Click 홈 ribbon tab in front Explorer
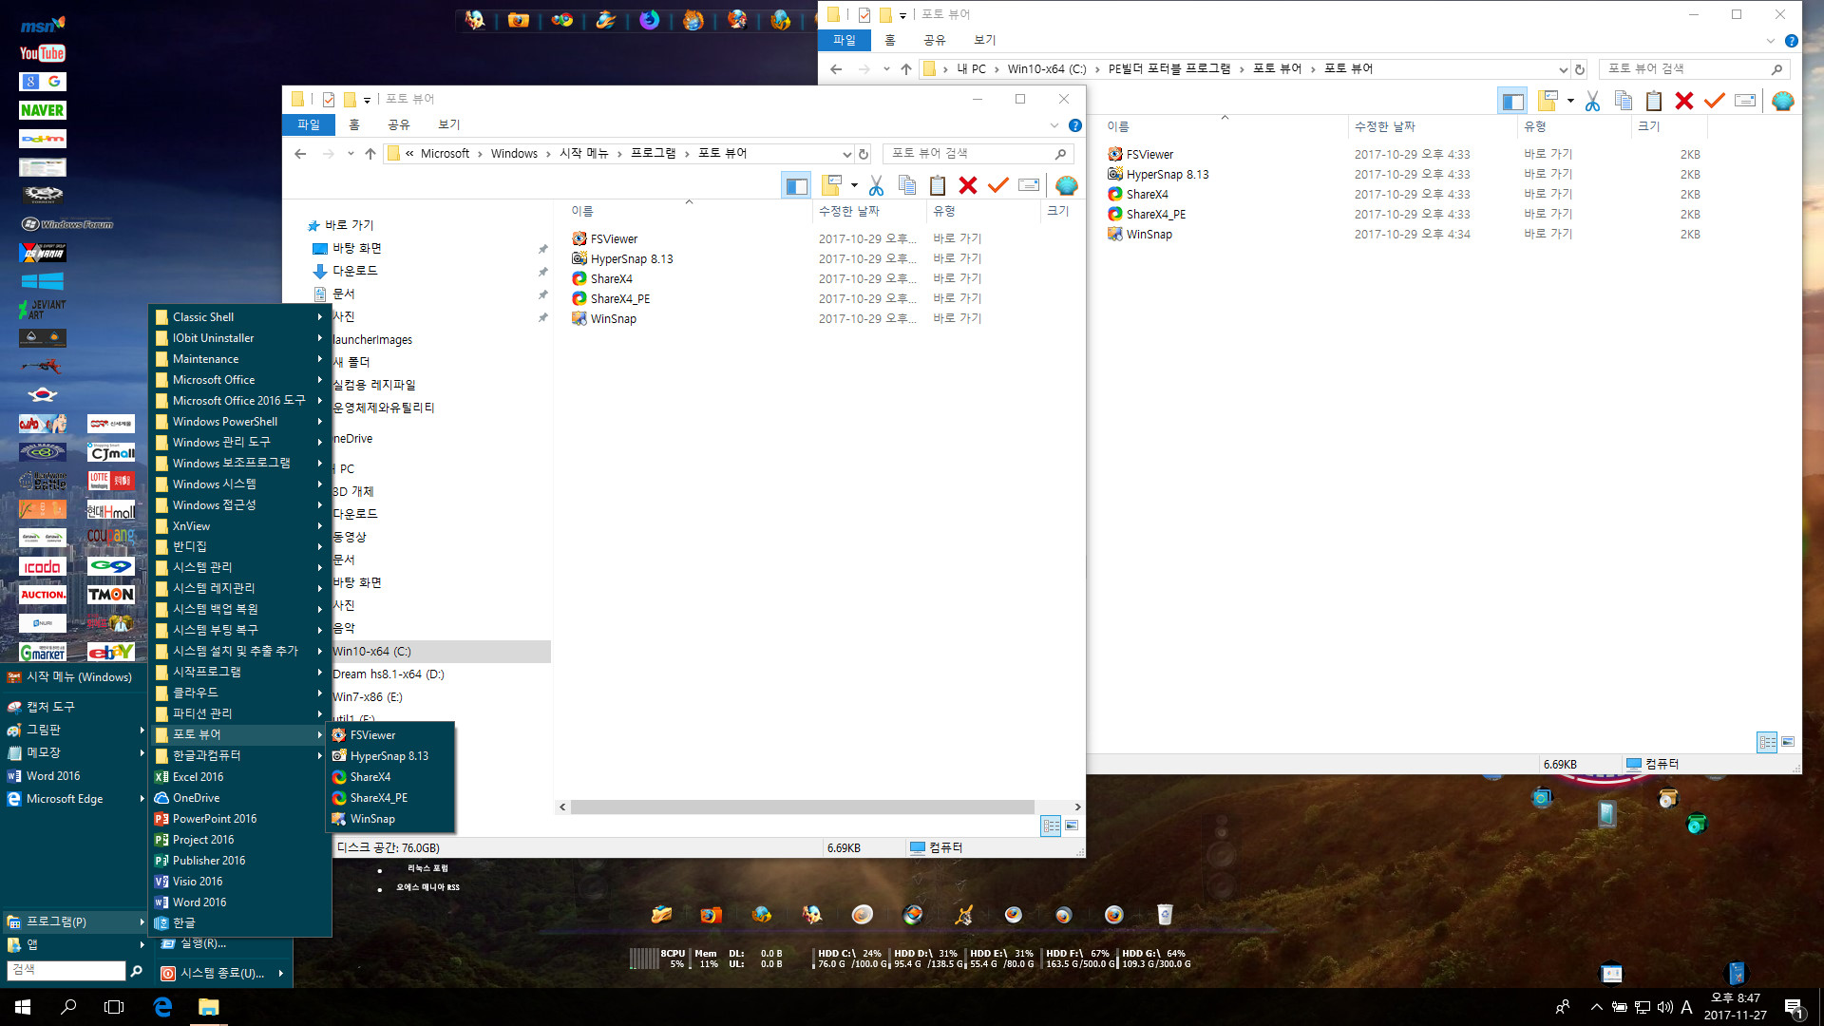The width and height of the screenshot is (1824, 1026). pos(354,125)
